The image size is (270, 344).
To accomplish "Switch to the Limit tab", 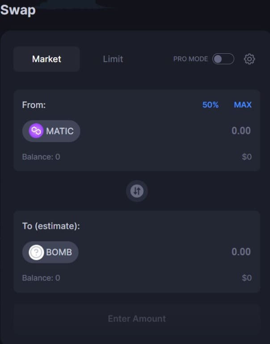I will click(x=113, y=59).
